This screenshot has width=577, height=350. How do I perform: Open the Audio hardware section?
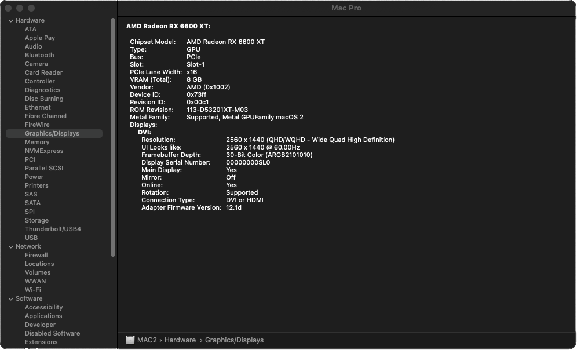[x=33, y=46]
